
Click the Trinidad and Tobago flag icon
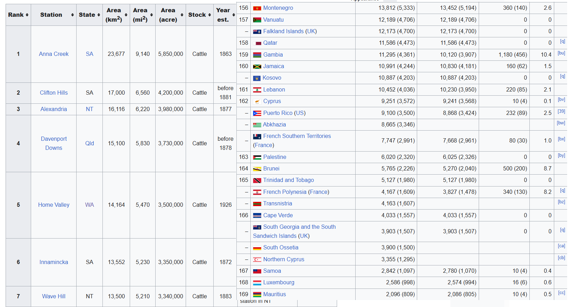(257, 180)
